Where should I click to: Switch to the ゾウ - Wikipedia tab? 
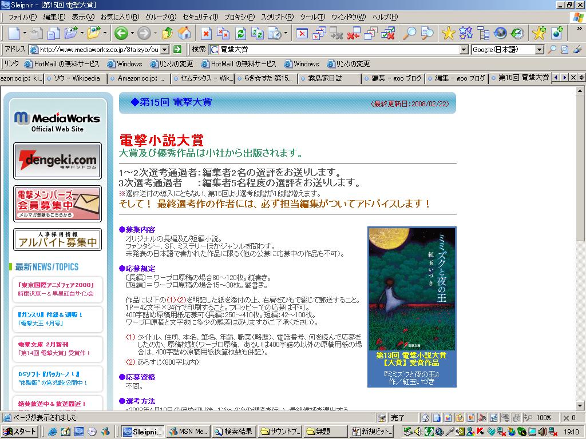[x=76, y=78]
